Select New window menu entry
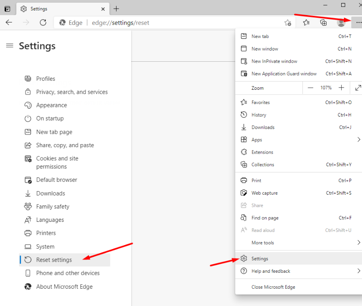The height and width of the screenshot is (306, 362). pyautogui.click(x=298, y=49)
